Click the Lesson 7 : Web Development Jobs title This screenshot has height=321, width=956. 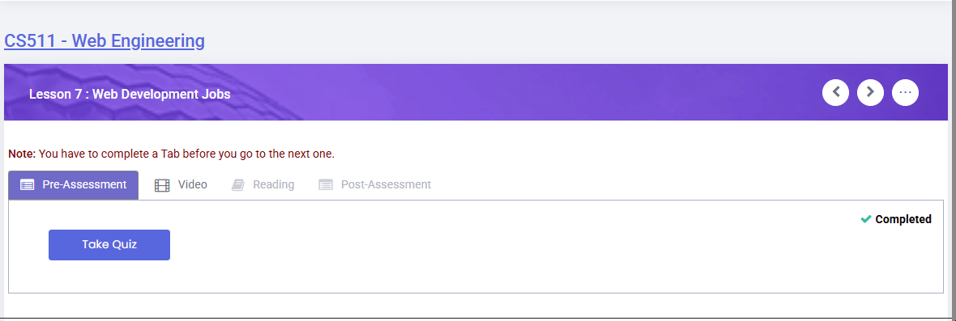click(130, 95)
